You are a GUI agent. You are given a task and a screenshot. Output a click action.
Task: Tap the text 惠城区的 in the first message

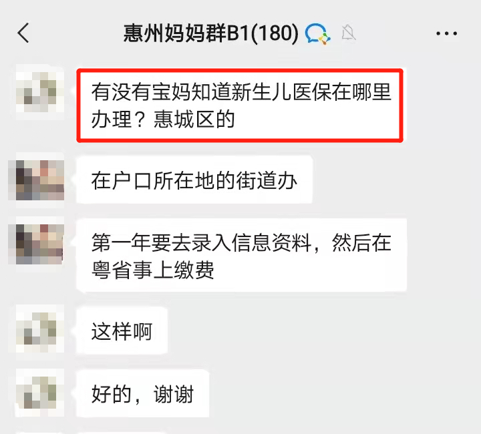point(194,120)
